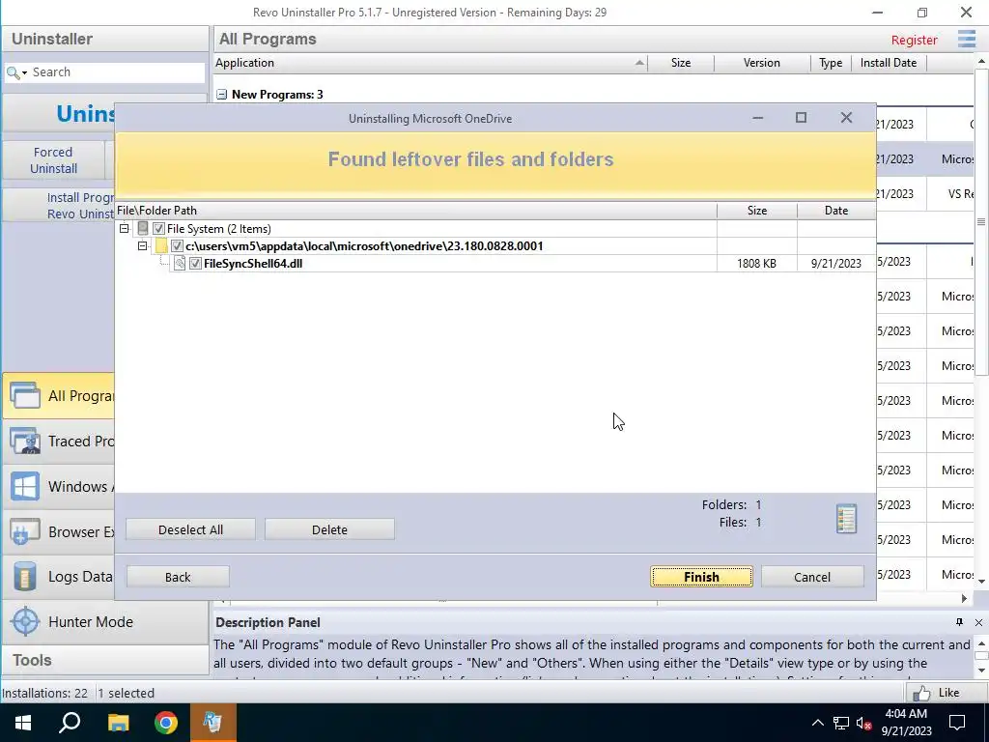Open the Tools section

pyautogui.click(x=104, y=660)
